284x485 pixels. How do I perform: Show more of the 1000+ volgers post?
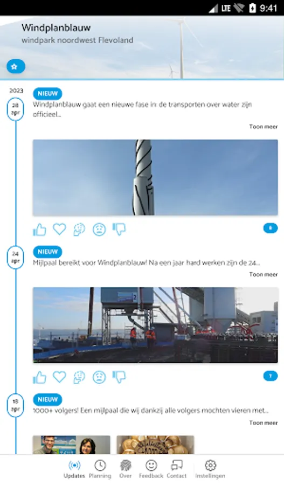[264, 422]
